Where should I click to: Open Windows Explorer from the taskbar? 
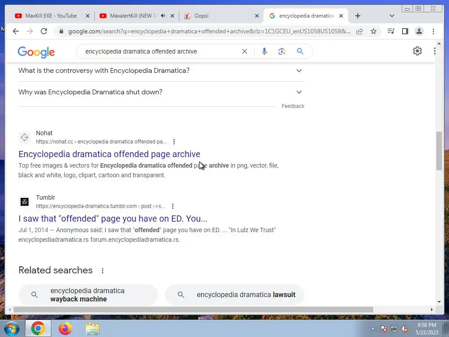tap(93, 329)
